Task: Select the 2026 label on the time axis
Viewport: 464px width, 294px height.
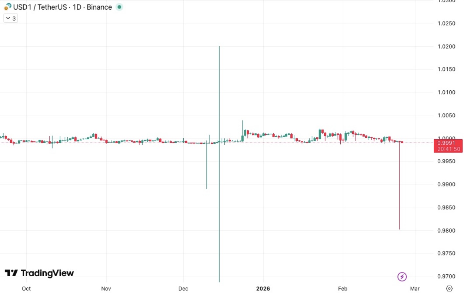Action: [x=263, y=288]
